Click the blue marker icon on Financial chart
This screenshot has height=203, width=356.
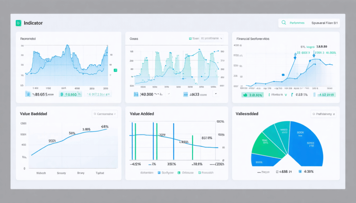(283, 75)
